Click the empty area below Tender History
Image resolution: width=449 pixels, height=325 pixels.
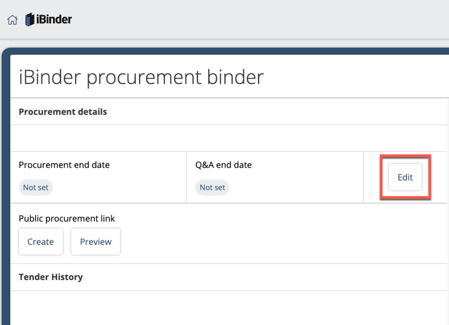coord(228,308)
